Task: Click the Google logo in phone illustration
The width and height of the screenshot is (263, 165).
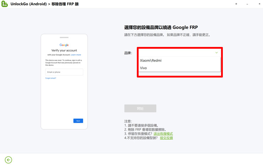Action: click(x=64, y=45)
